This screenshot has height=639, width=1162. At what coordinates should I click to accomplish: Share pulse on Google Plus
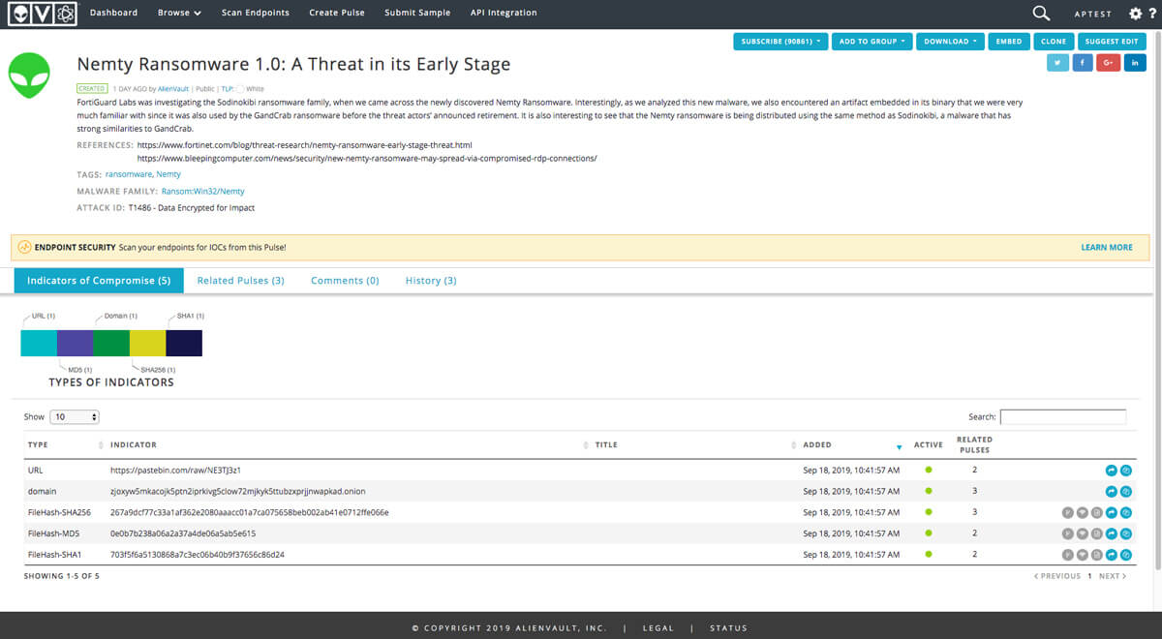point(1109,63)
